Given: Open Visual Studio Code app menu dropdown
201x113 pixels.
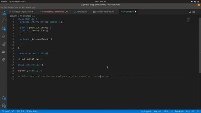Looking at the screenshot, I should coord(18,2).
